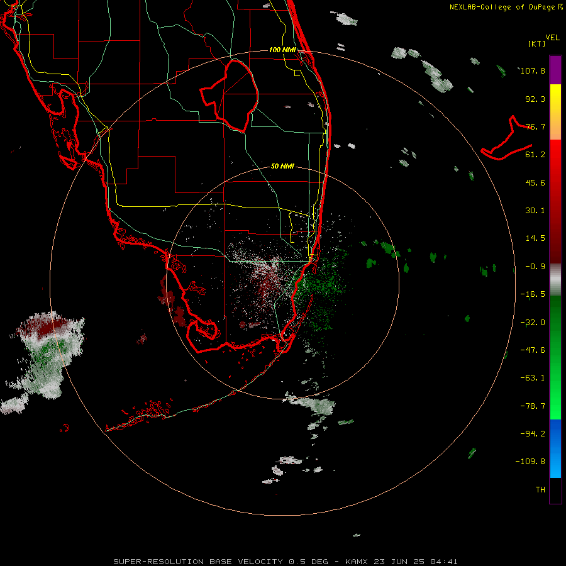Image resolution: width=566 pixels, height=566 pixels.
Task: Click the NEXLAB-College of DuPage label
Action: (506, 7)
